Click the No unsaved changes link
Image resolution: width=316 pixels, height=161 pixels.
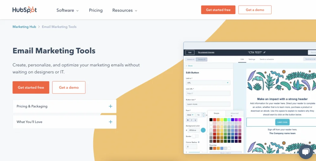coord(206,52)
